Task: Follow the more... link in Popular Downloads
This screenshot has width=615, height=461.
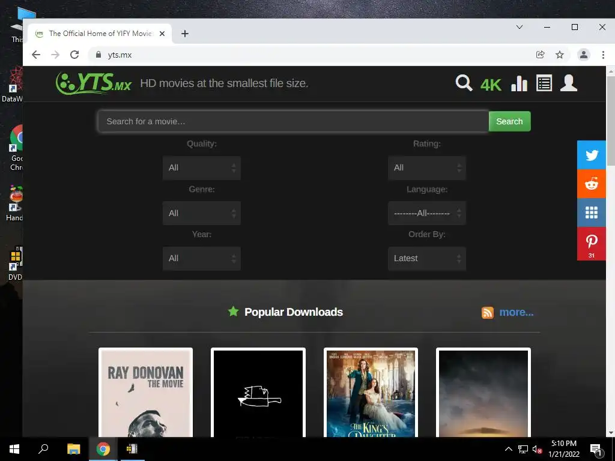Action: [x=516, y=312]
